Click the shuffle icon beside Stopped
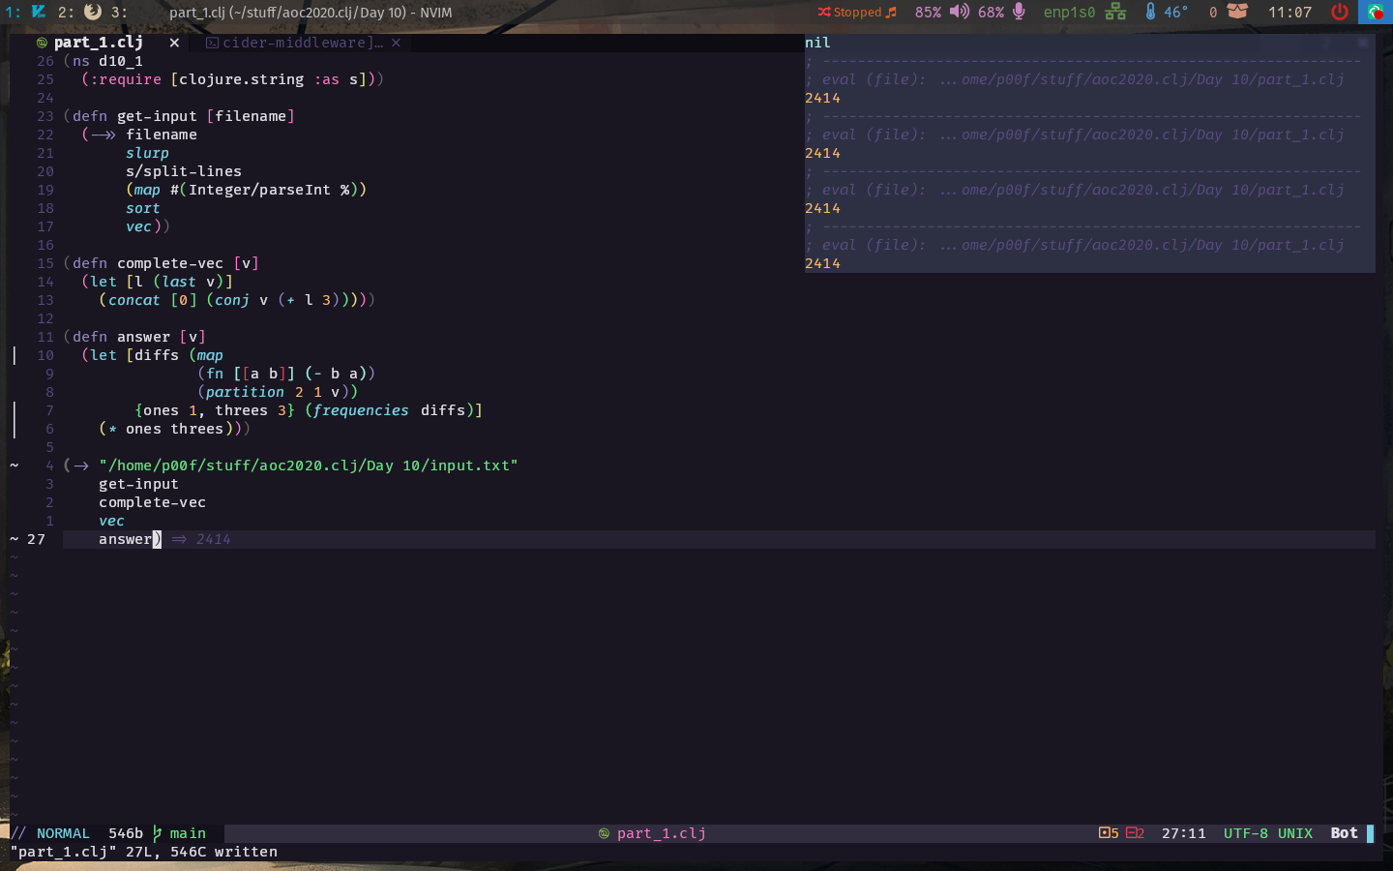1393x871 pixels. [x=824, y=13]
